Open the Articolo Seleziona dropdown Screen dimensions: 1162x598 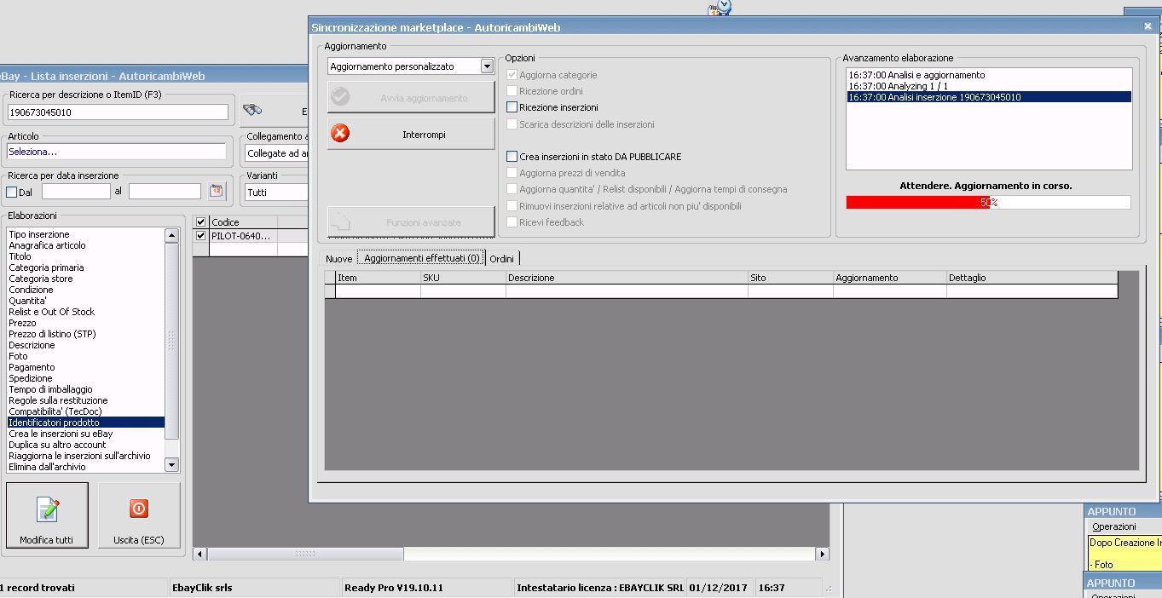coord(117,152)
